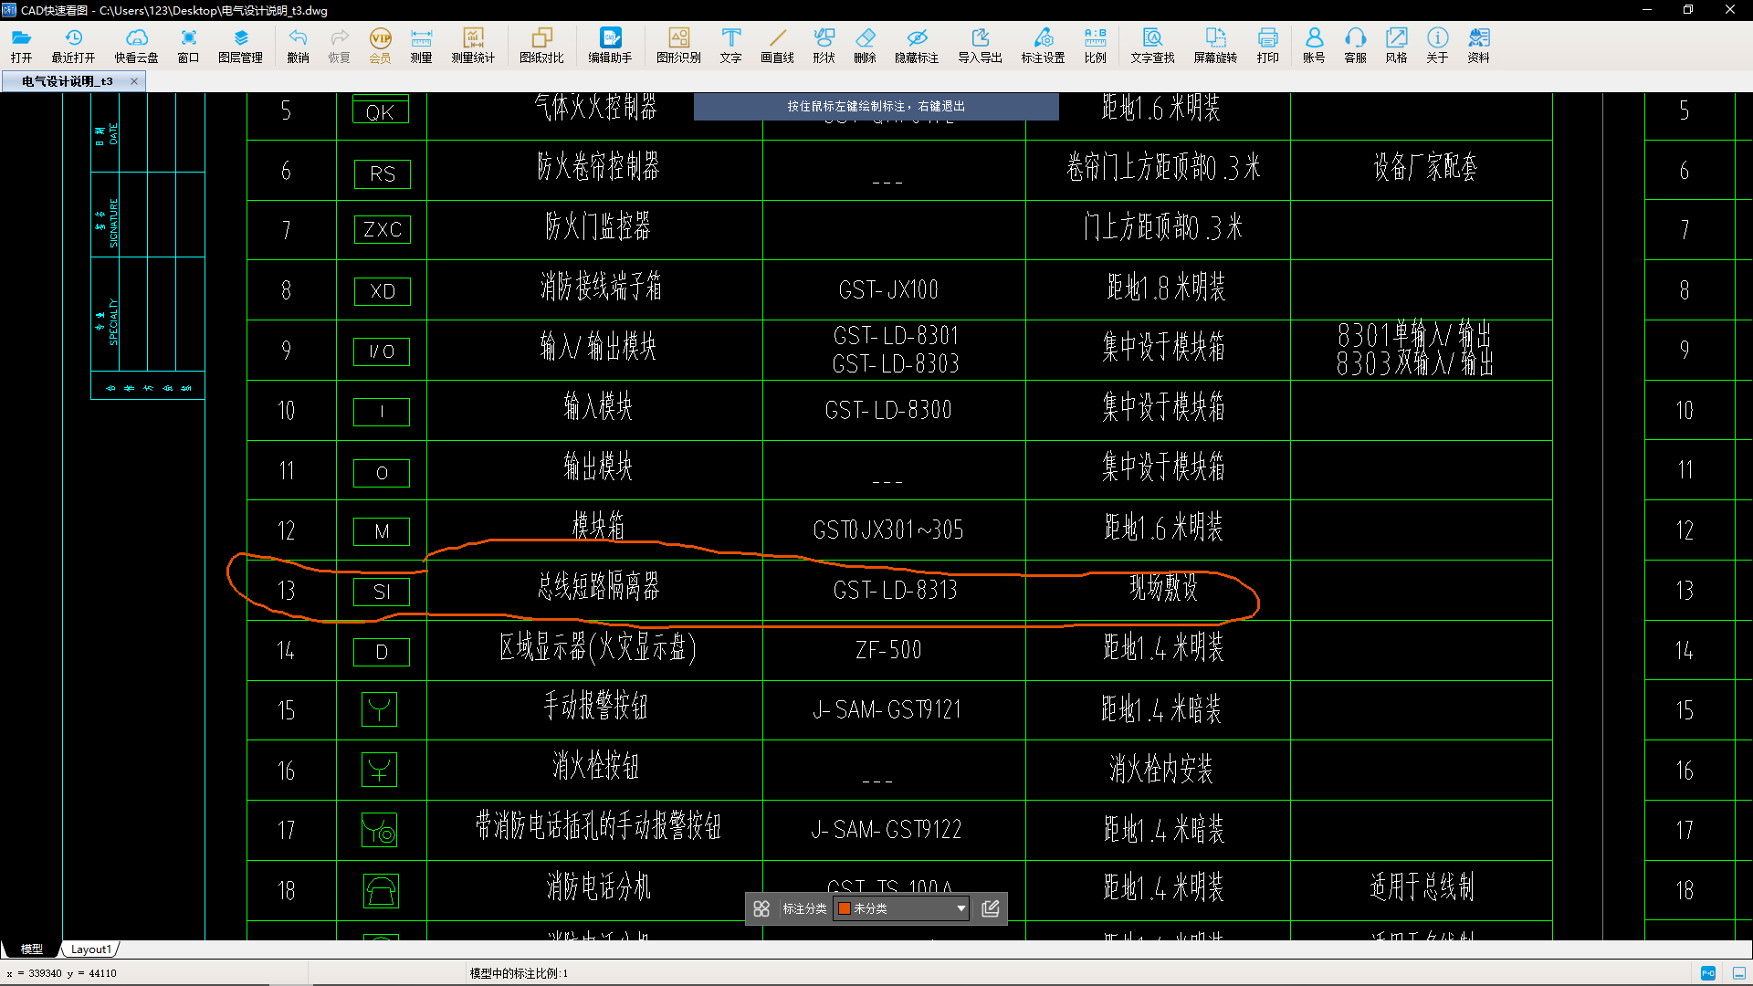Image resolution: width=1753 pixels, height=986 pixels.
Task: Open the 风格 style settings
Action: click(1396, 45)
